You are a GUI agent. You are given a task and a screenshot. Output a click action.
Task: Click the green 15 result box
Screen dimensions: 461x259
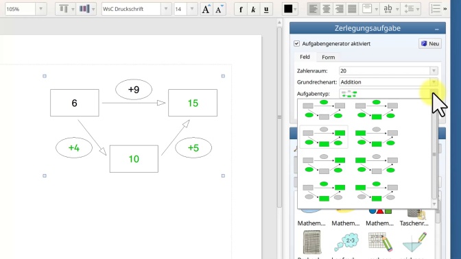click(x=193, y=103)
